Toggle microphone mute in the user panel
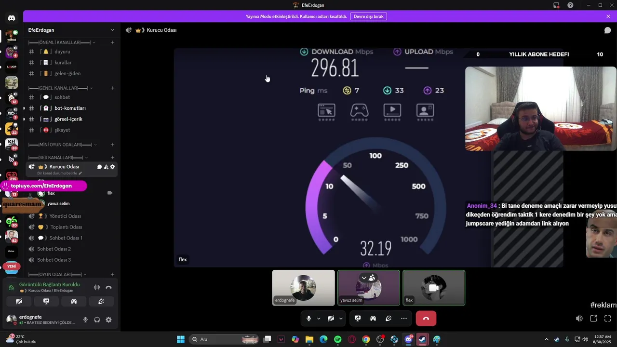Viewport: 617px width, 347px height. point(85,320)
